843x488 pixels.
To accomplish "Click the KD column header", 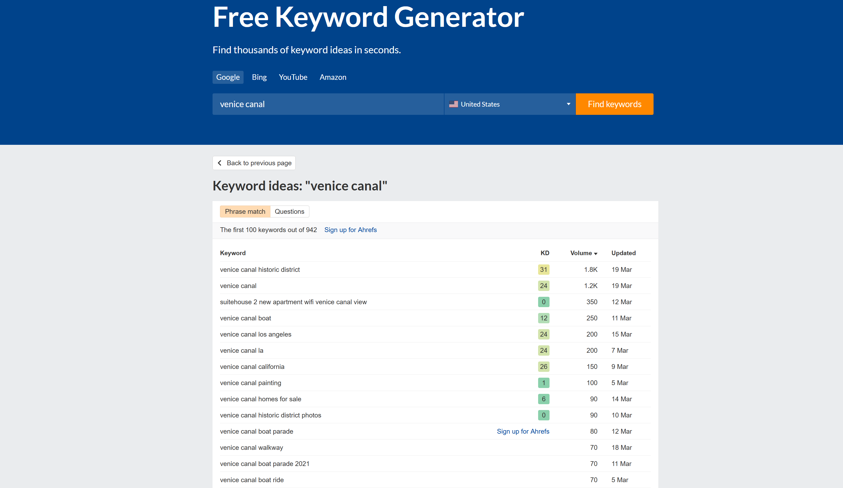I will (x=544, y=253).
